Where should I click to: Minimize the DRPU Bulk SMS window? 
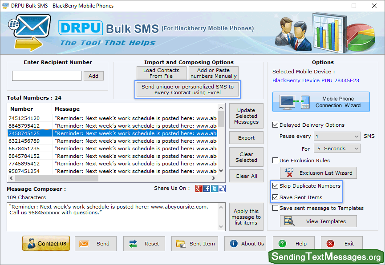pyautogui.click(x=334, y=6)
